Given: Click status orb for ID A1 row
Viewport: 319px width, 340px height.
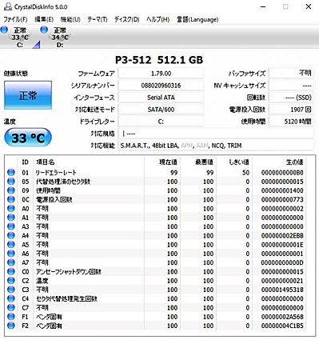Looking at the screenshot, I should pyautogui.click(x=11, y=218).
